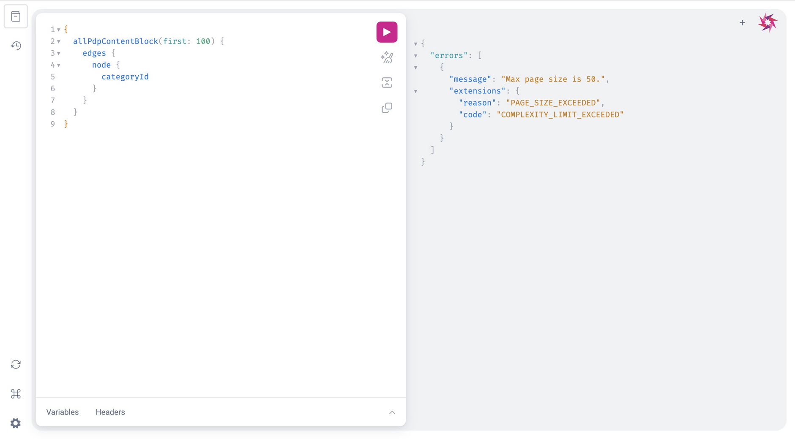
Task: Click the GraphiQL pink star logo
Action: tap(768, 22)
